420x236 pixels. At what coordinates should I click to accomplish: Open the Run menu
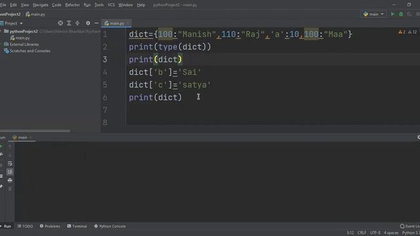point(87,5)
